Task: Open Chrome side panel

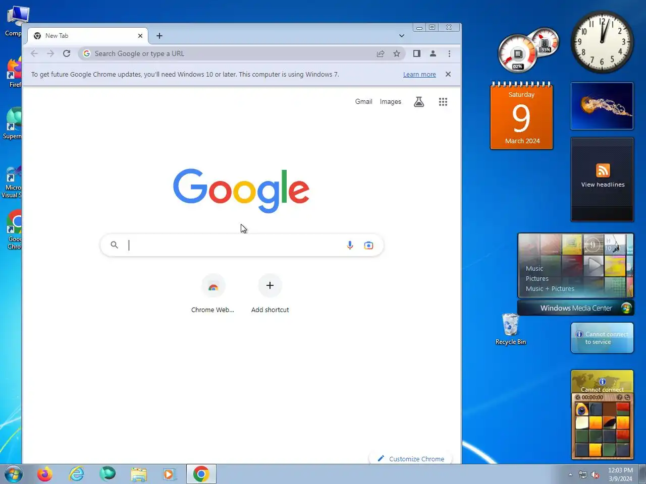Action: (417, 53)
